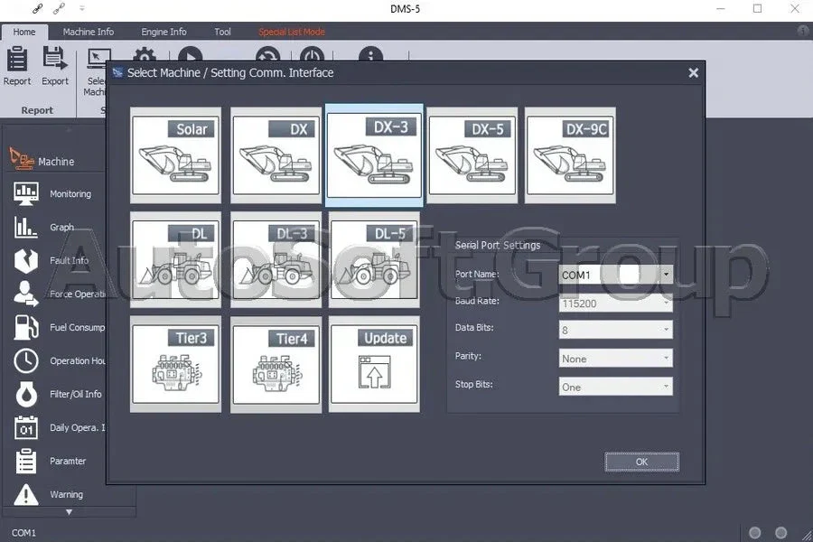Select the DL-3 wheel loader tile

tap(276, 256)
